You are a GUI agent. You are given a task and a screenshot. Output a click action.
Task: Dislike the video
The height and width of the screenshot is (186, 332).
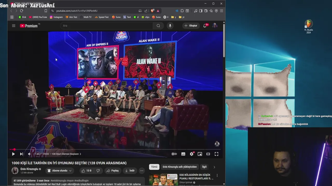coord(98,171)
